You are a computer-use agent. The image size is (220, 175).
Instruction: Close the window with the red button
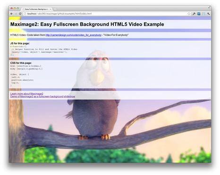coord(11,9)
